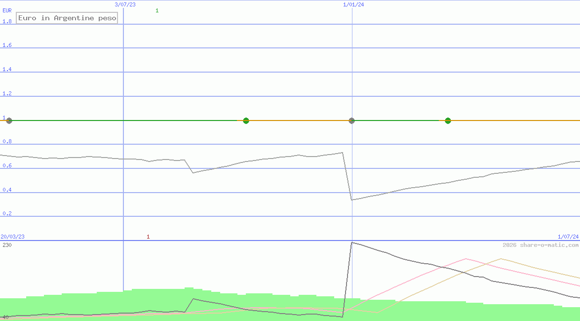Click the 40 scale label at bottom left
This screenshot has height=321, width=580.
tap(5, 317)
